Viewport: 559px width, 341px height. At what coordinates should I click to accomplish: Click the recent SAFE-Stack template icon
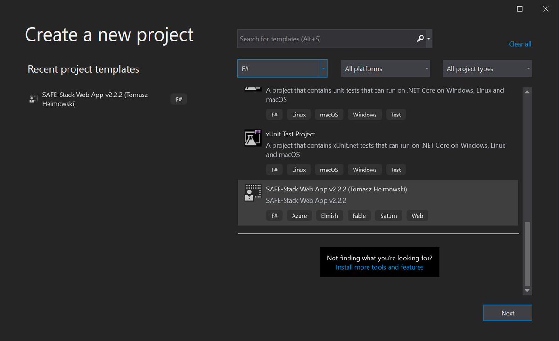[33, 99]
